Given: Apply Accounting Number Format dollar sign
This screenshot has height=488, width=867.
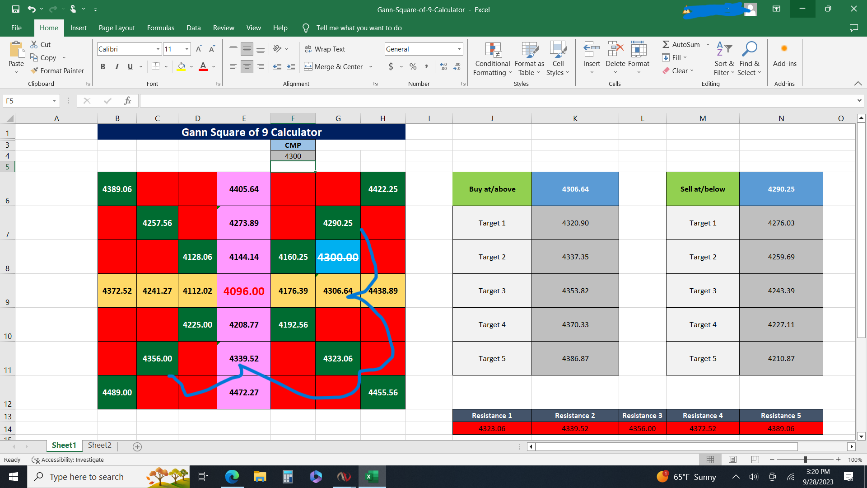Looking at the screenshot, I should pos(391,66).
